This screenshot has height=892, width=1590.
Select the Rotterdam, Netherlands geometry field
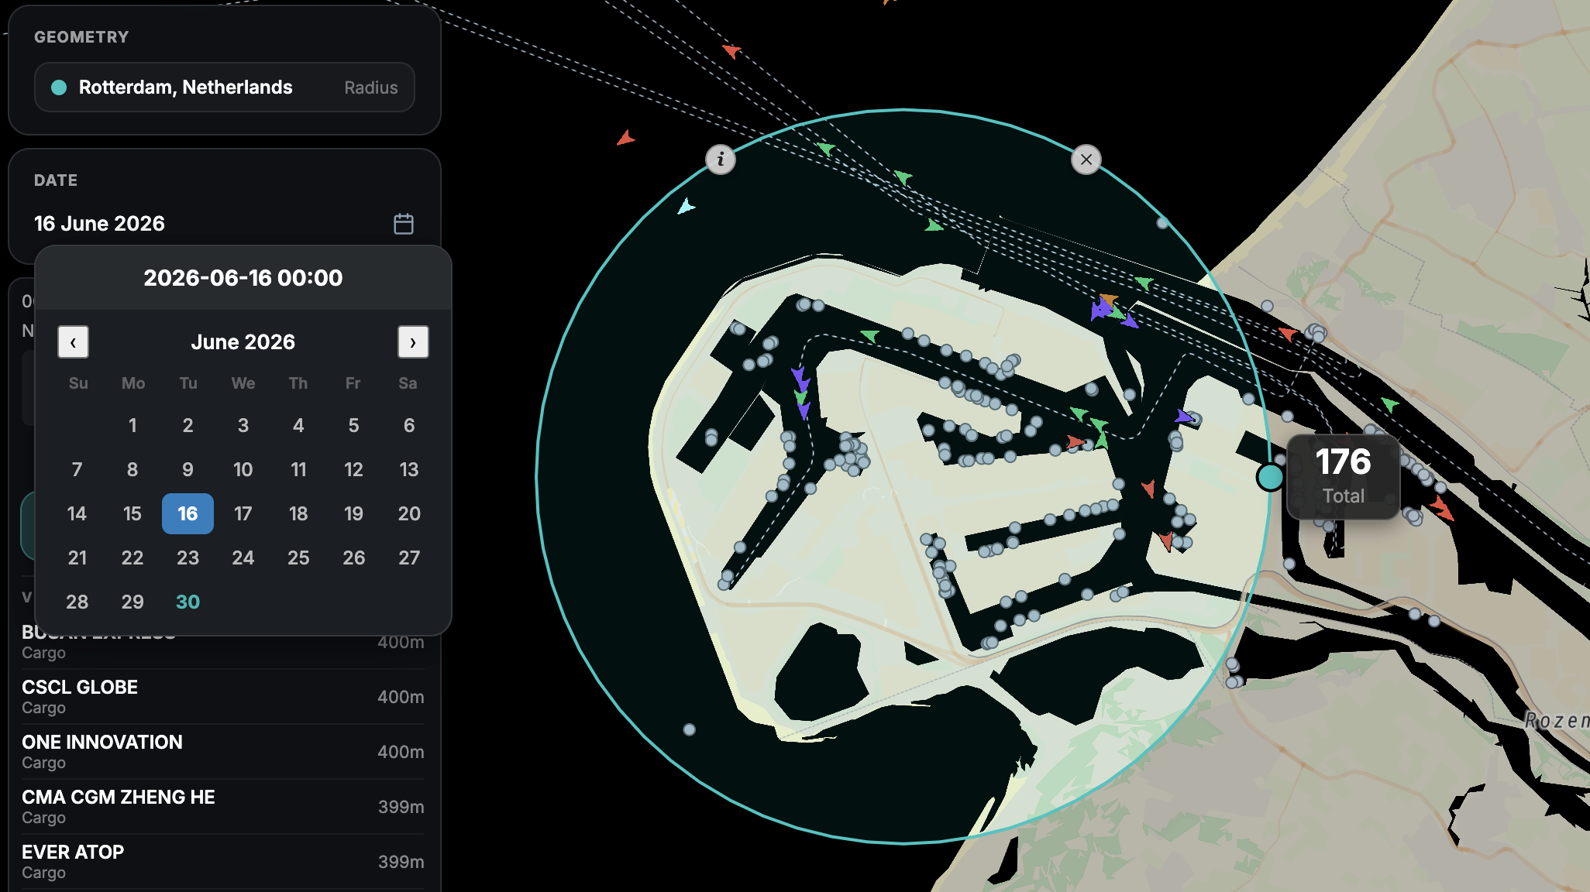coord(225,87)
